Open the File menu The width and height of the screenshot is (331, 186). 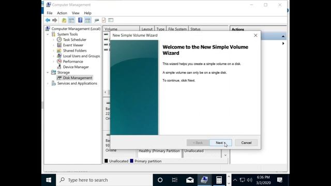pyautogui.click(x=50, y=13)
